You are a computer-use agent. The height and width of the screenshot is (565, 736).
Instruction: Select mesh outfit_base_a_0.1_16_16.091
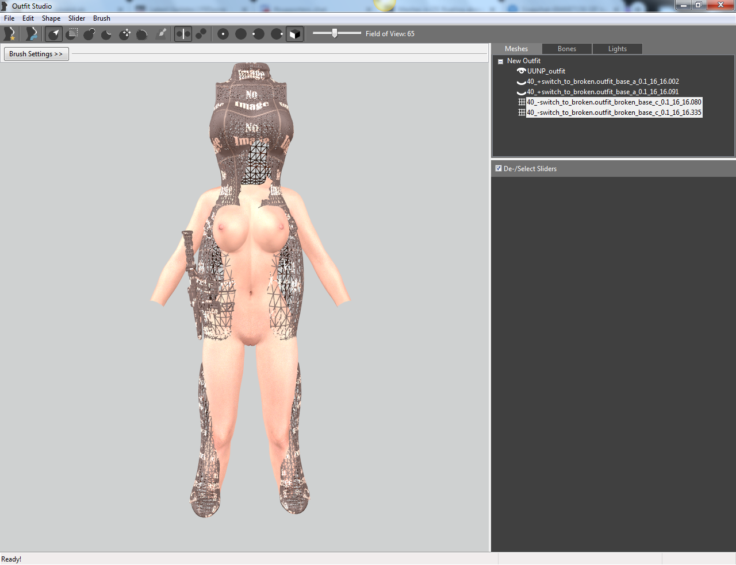point(603,92)
